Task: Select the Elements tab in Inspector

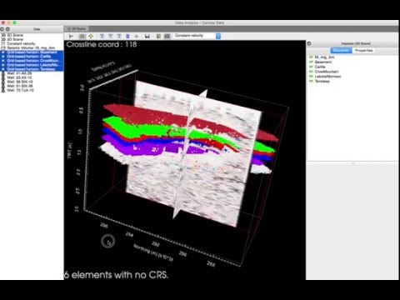Action: (341, 50)
